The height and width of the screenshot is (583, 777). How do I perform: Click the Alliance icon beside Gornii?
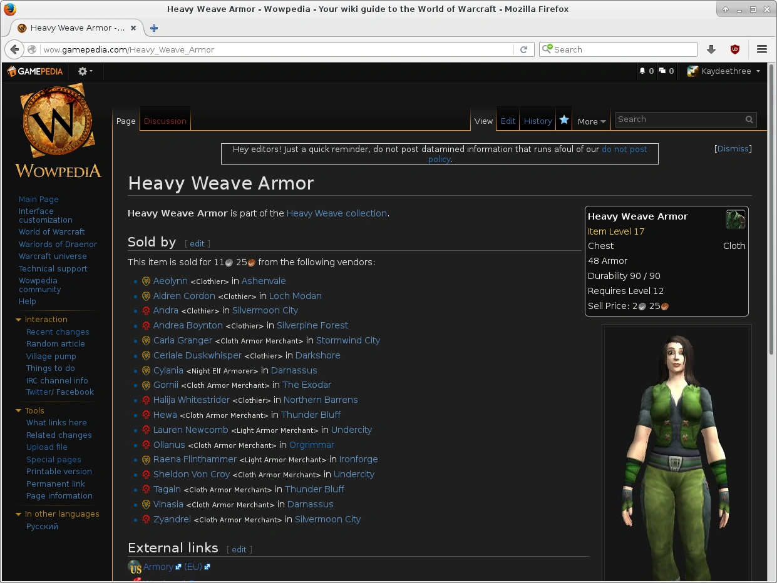[146, 385]
